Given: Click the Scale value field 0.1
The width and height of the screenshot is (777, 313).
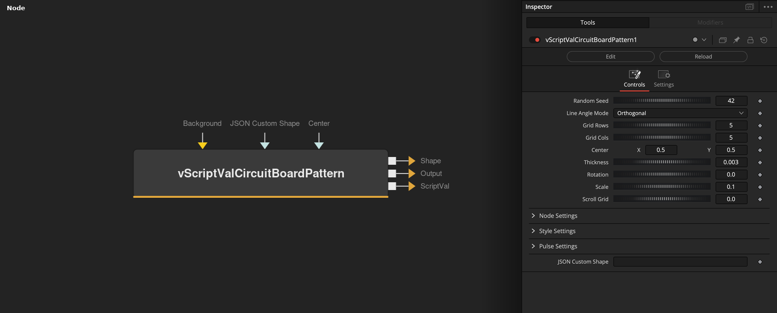Looking at the screenshot, I should (731, 187).
